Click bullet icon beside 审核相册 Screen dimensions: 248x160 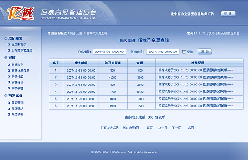pyautogui.click(x=9, y=76)
